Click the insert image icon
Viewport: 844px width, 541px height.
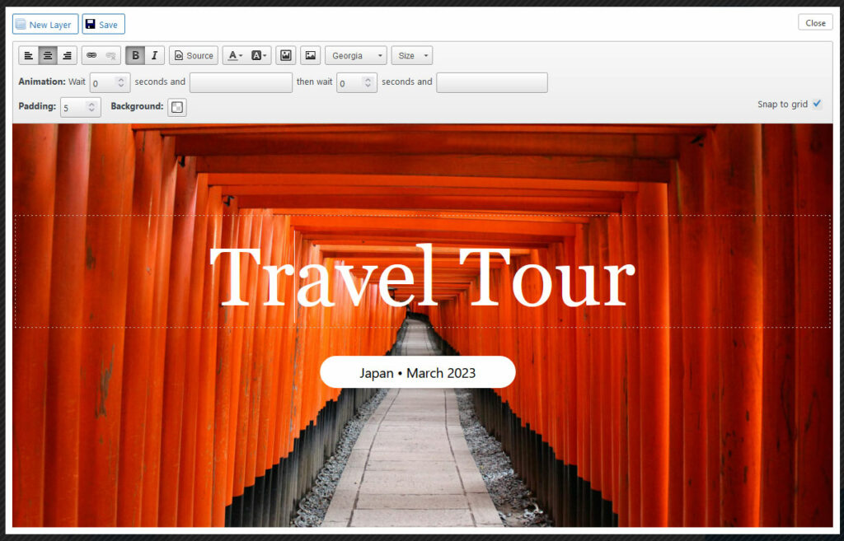tap(310, 55)
